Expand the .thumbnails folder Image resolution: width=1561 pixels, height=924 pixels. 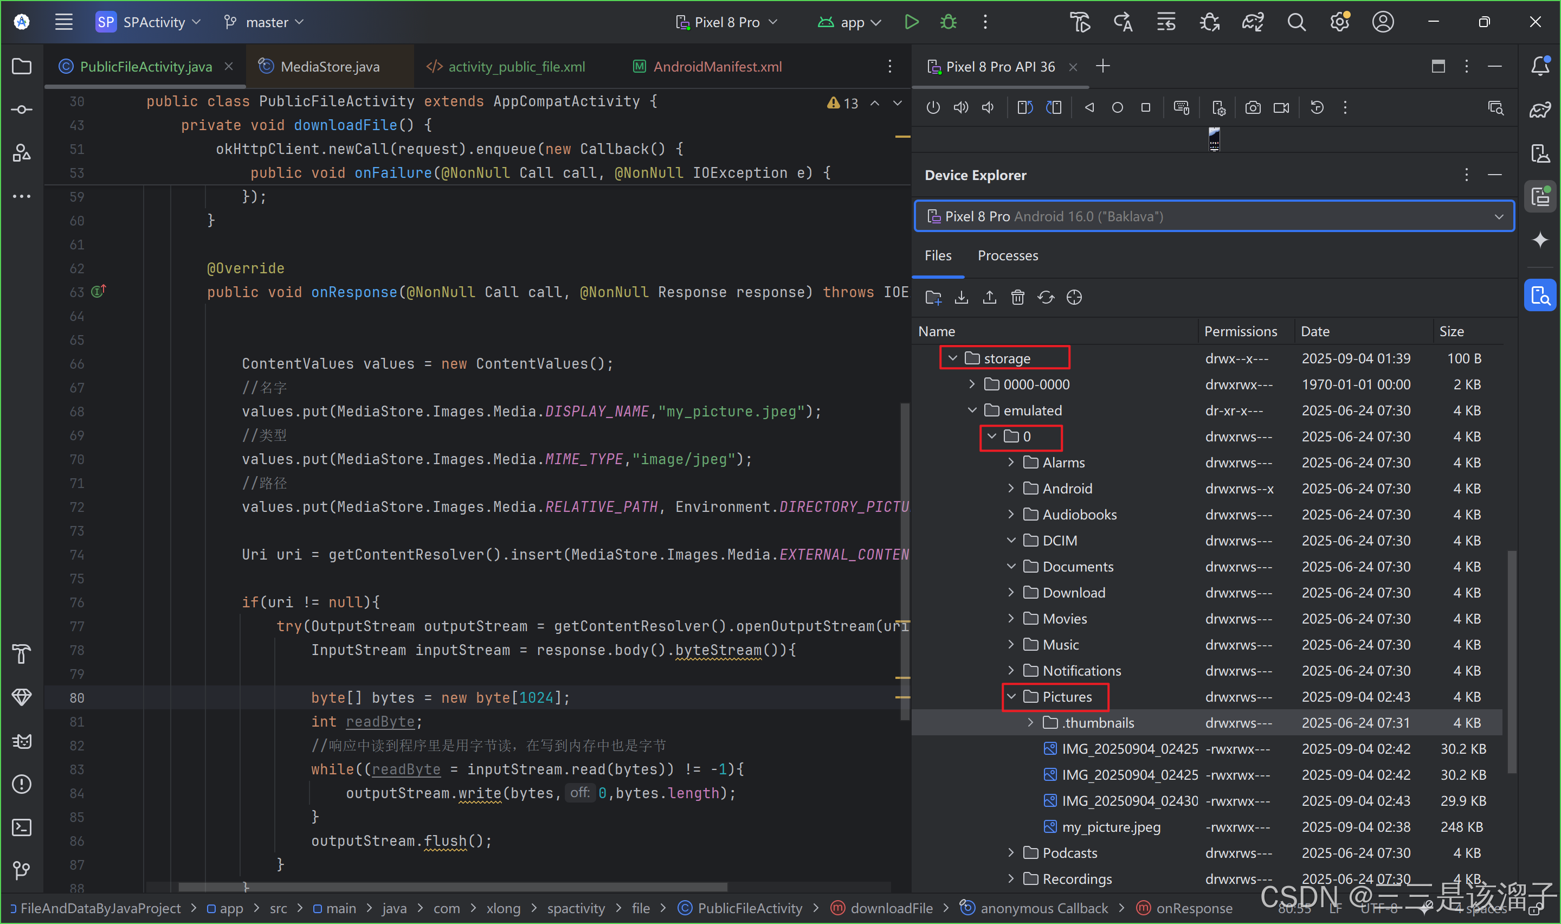(x=1031, y=723)
